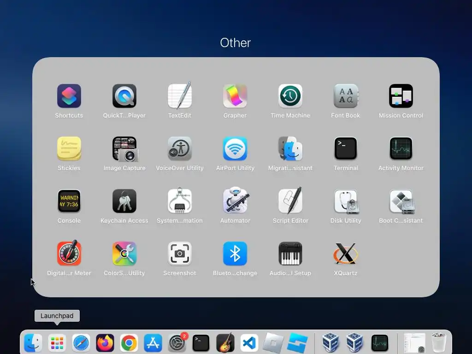Open Boot Camp Assistant

click(401, 201)
